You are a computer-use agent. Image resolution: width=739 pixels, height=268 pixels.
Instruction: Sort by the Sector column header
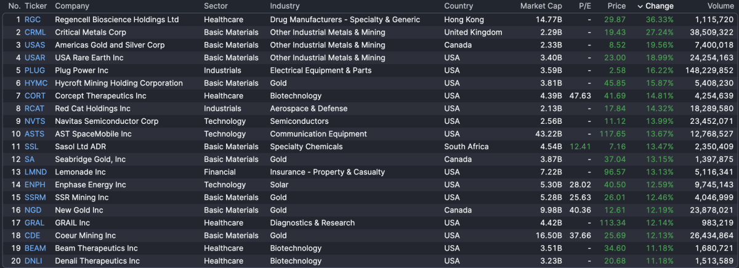click(216, 6)
